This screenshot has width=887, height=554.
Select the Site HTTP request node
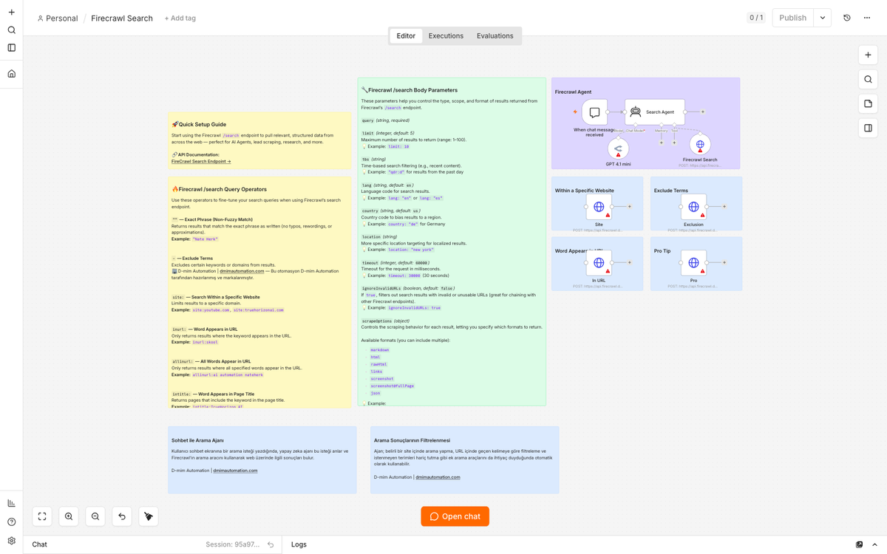599,207
